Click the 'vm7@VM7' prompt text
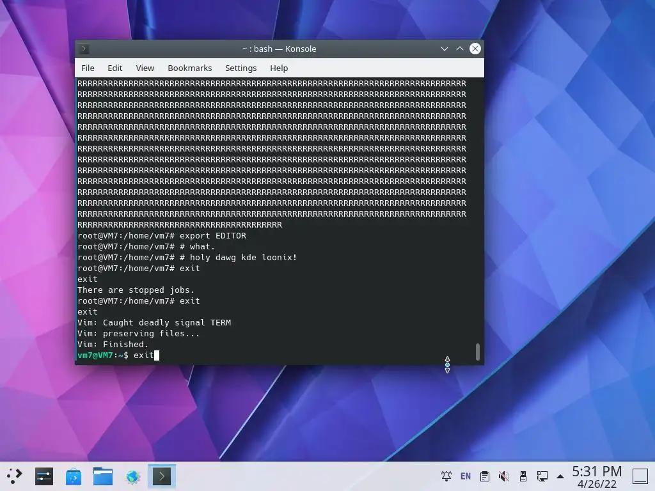 pos(95,355)
